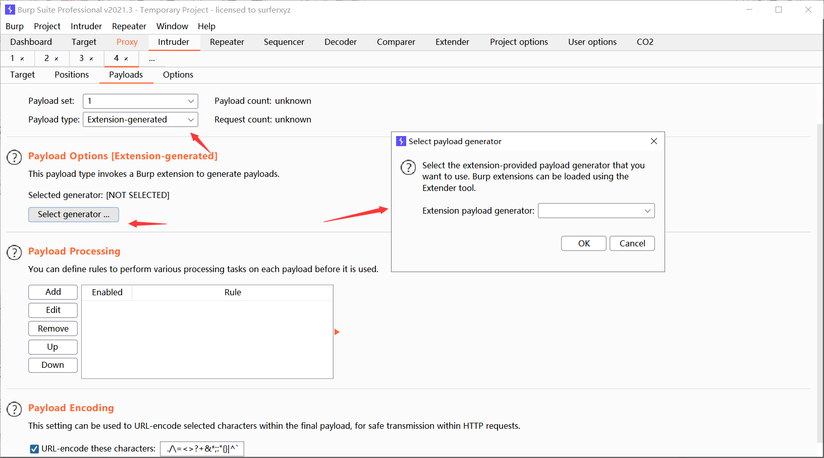Open help for Payload Encoding section
The width and height of the screenshot is (824, 458).
(x=14, y=409)
